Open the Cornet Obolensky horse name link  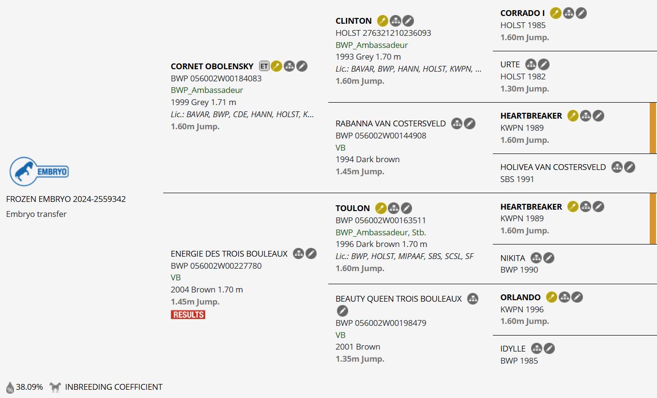coord(212,66)
